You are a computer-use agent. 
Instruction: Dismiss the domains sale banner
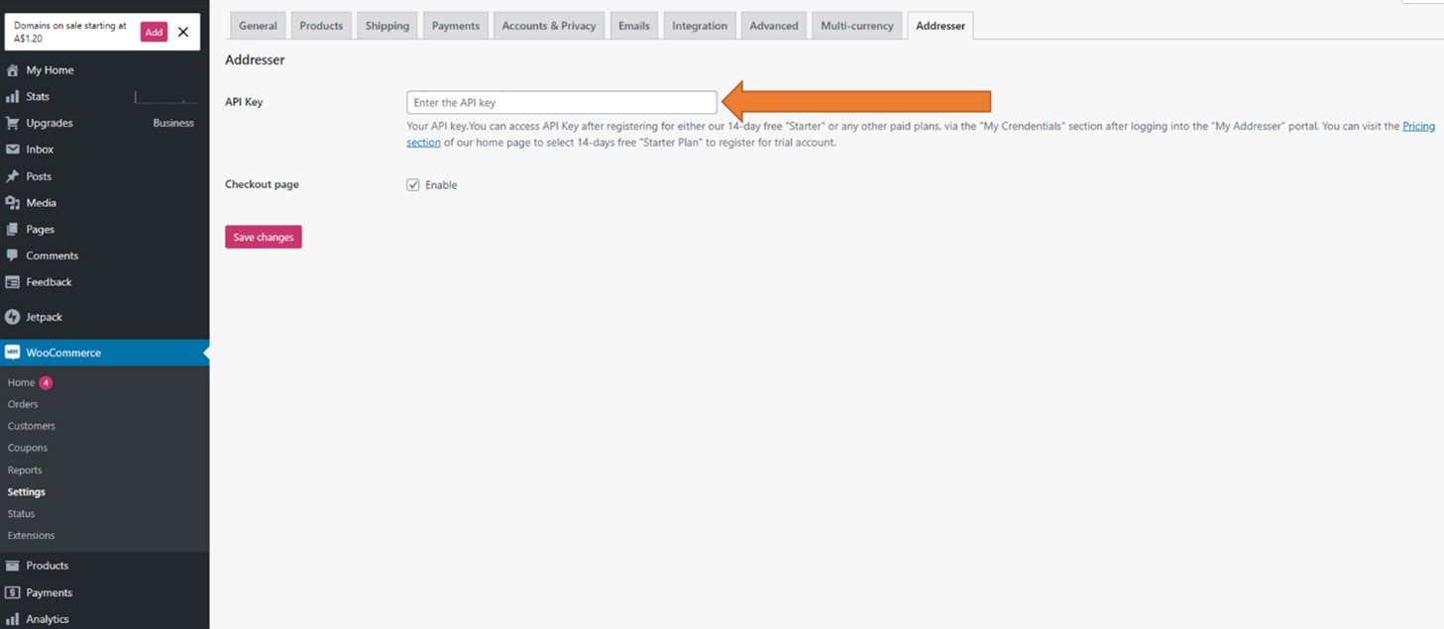point(183,32)
